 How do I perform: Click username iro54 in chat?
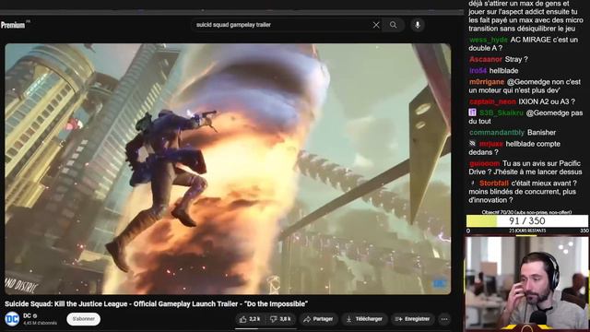(x=478, y=70)
